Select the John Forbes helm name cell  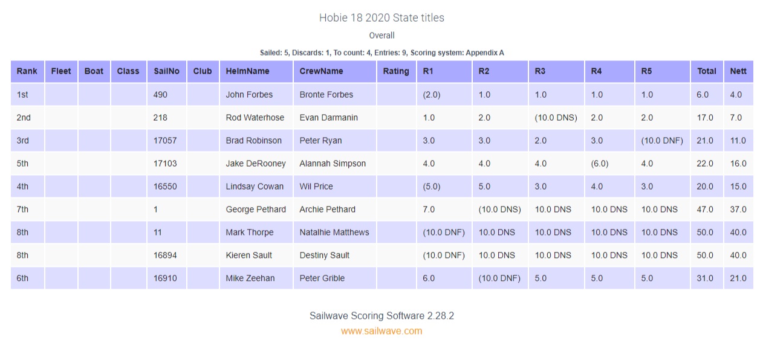click(x=249, y=95)
